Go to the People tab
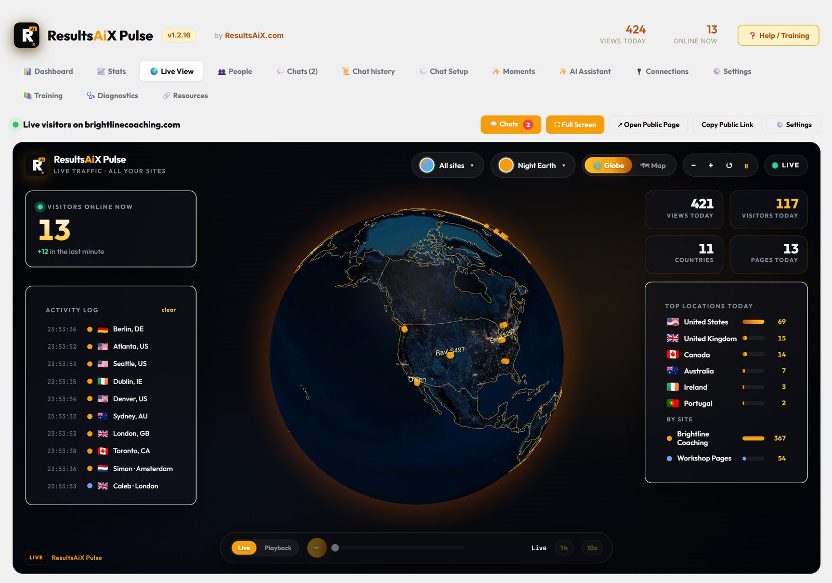832x583 pixels. click(x=235, y=71)
